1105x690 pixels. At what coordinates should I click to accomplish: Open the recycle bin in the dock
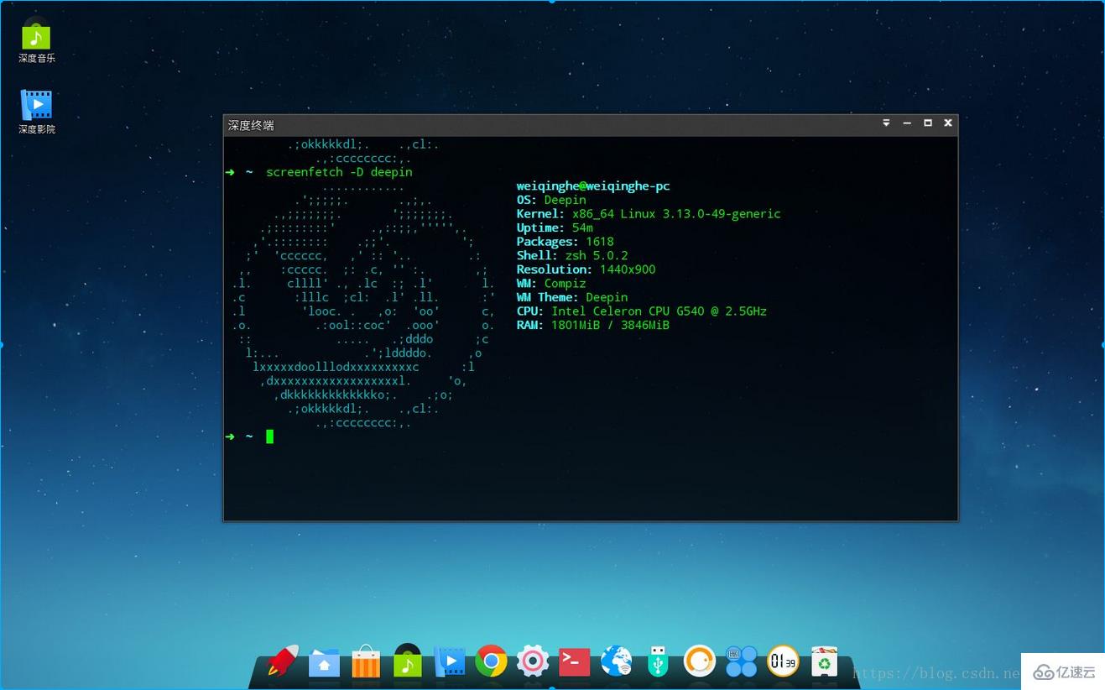click(825, 661)
